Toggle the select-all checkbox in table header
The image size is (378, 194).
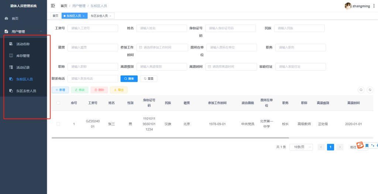58,103
